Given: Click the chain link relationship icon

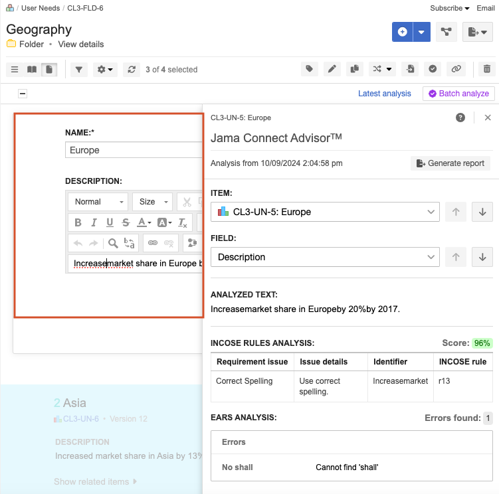Looking at the screenshot, I should [456, 69].
